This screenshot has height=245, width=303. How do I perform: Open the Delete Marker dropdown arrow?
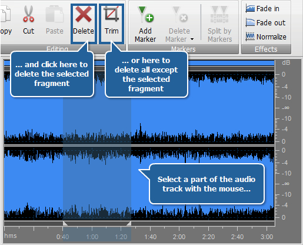[192, 39]
